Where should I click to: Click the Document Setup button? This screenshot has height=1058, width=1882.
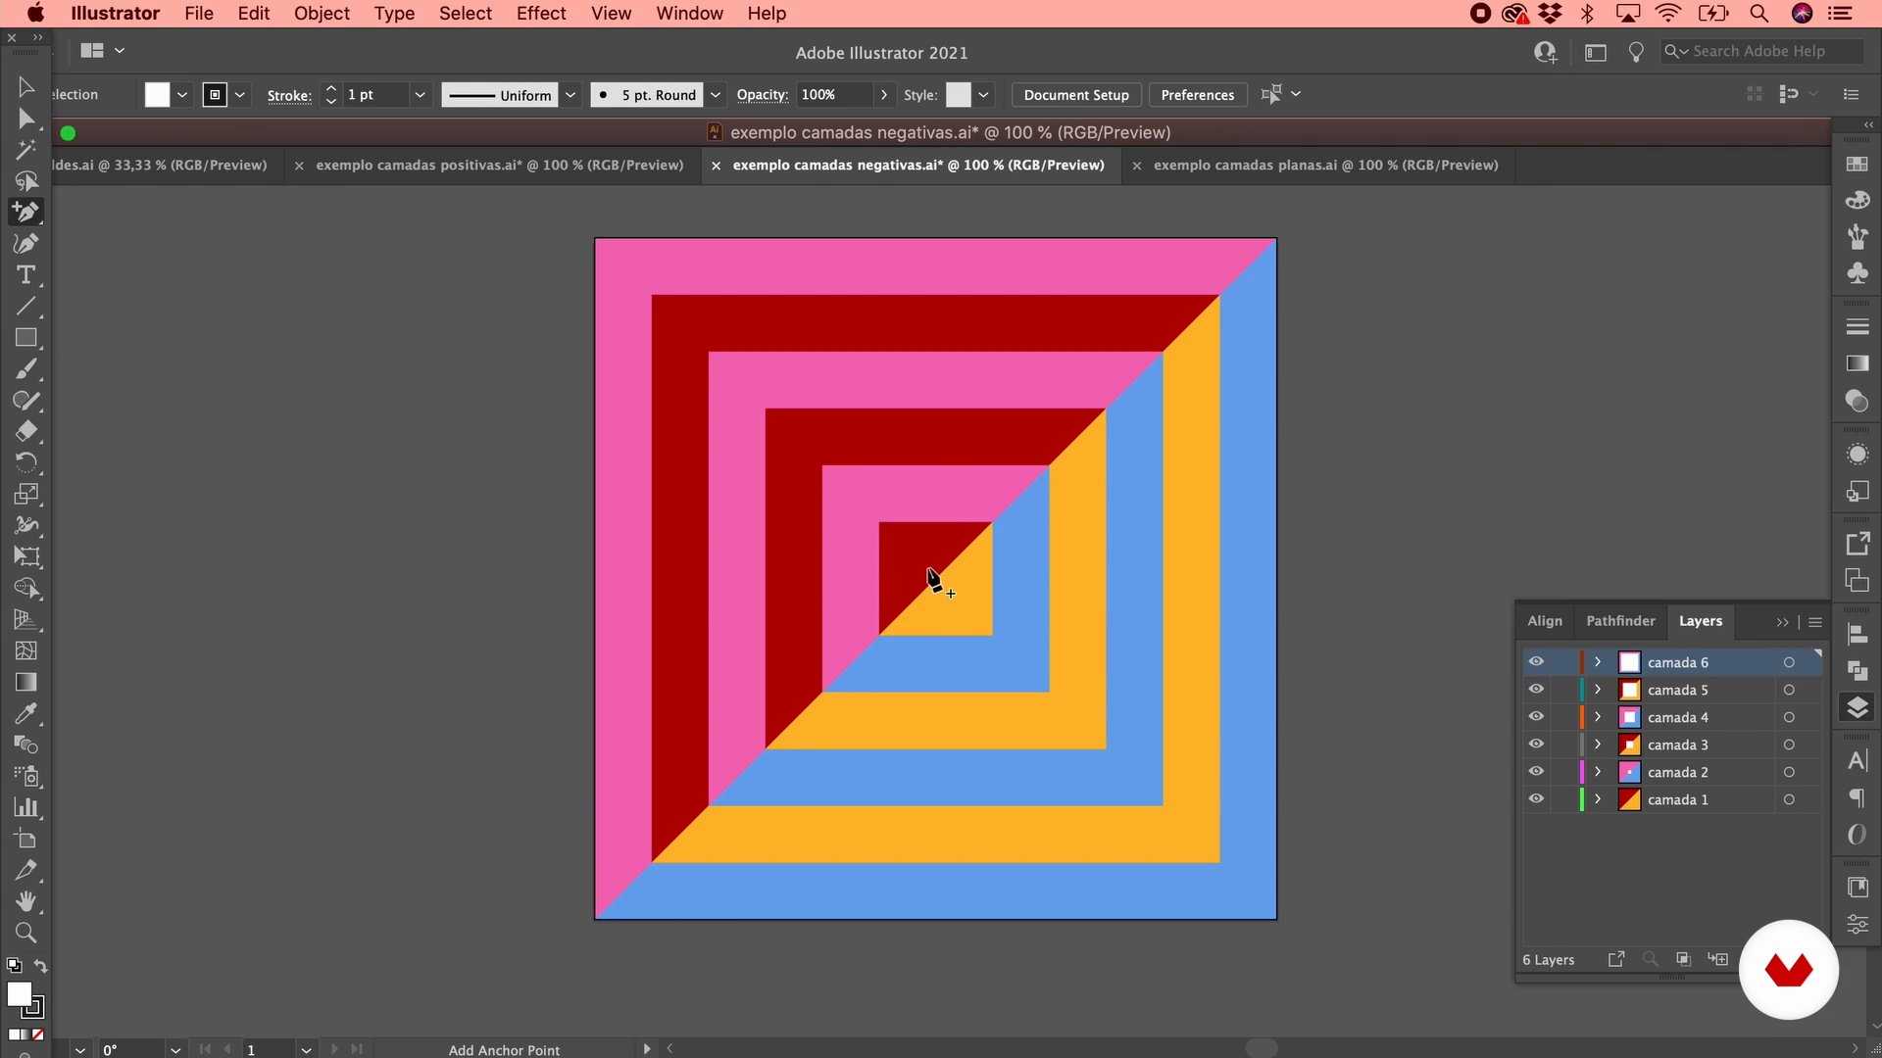coord(1075,95)
